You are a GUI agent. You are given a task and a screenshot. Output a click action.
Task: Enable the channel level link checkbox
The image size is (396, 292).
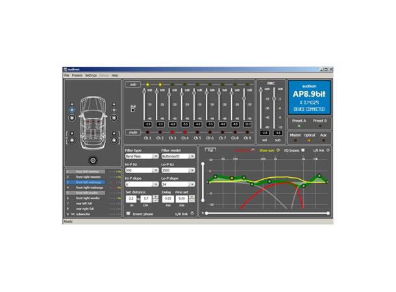tap(132, 110)
